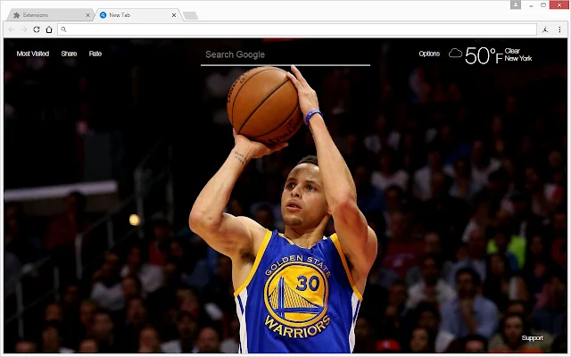
Task: Click the Support link
Action: [x=532, y=338]
